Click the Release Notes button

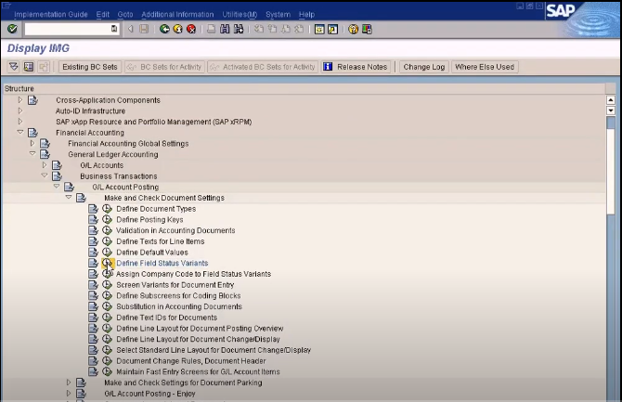pyautogui.click(x=356, y=67)
